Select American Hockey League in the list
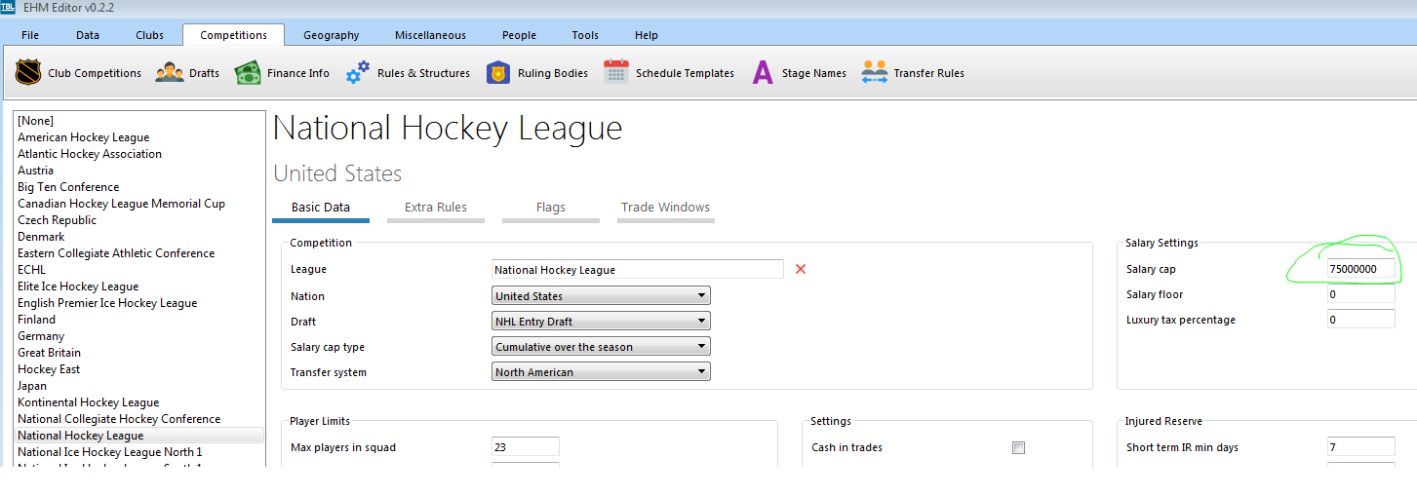The image size is (1417, 496). click(x=139, y=137)
